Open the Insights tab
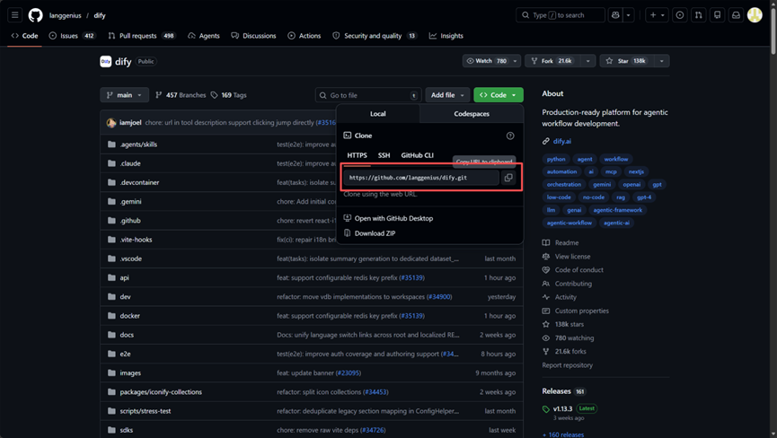The image size is (777, 438). tap(446, 36)
